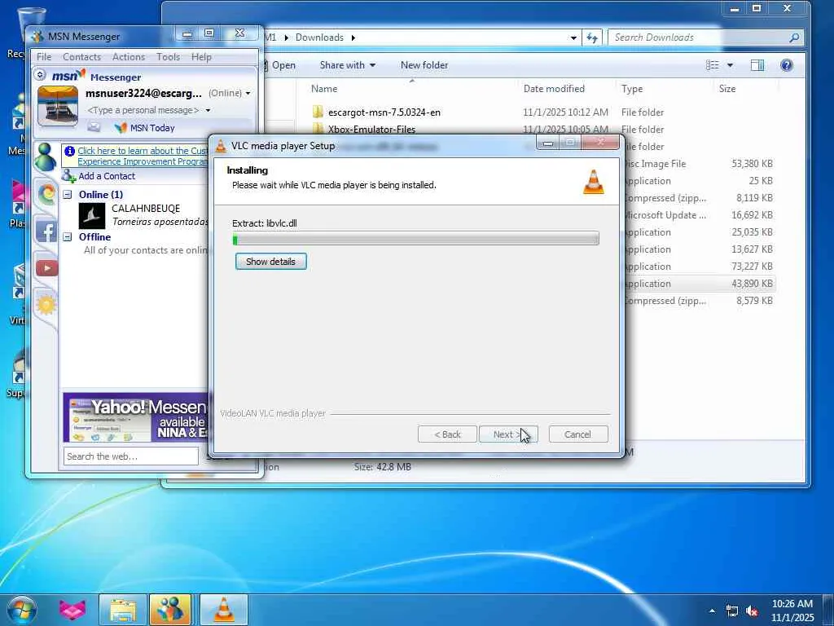Sort by Type column header
This screenshot has height=626, width=834.
[632, 89]
